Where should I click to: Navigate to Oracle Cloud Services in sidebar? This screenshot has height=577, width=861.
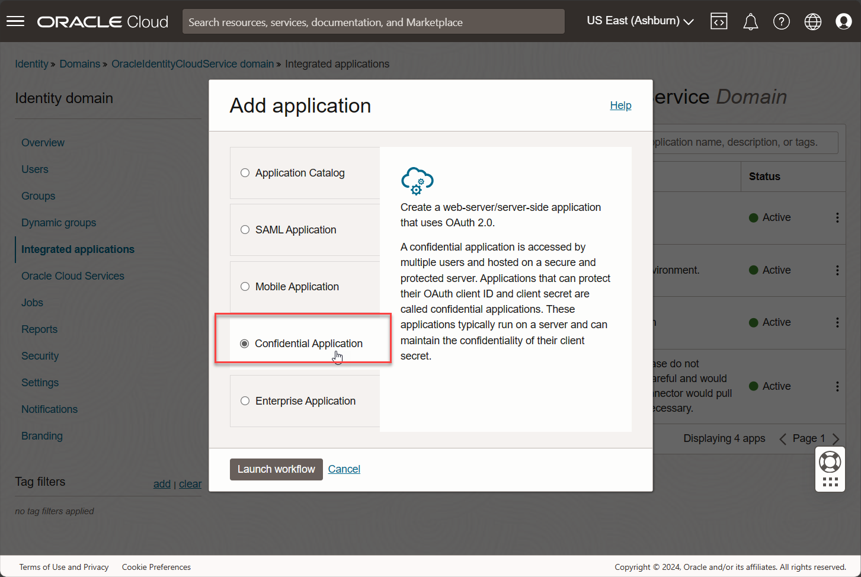(x=72, y=275)
